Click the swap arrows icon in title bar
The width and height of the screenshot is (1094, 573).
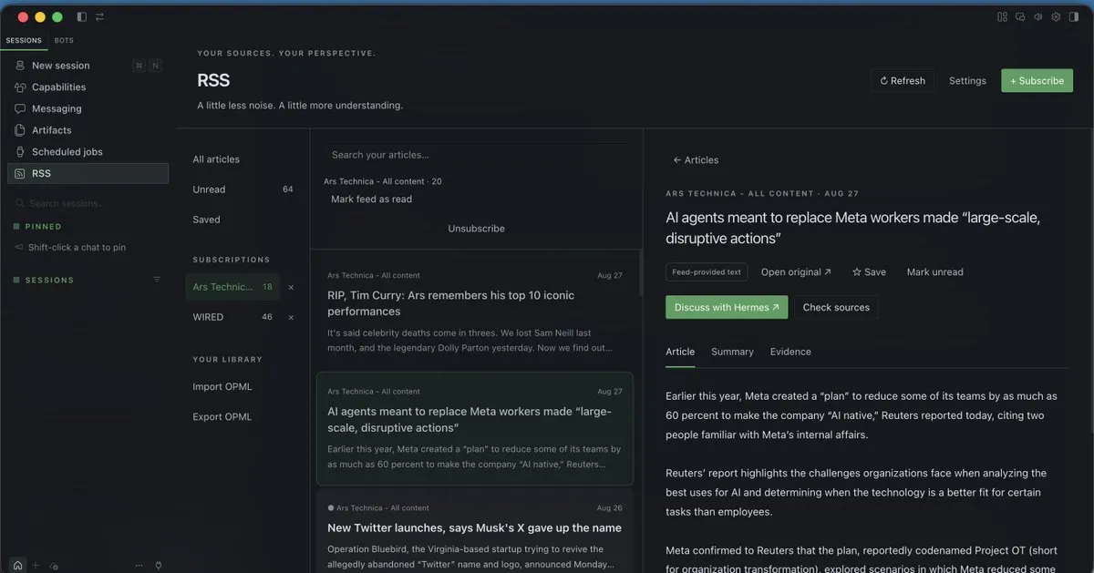(x=99, y=17)
